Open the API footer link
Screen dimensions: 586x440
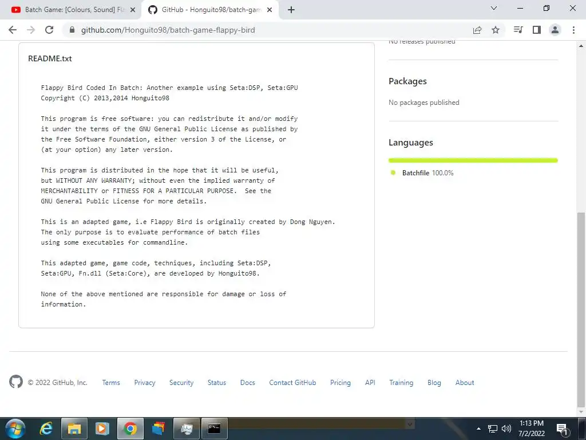(x=370, y=383)
